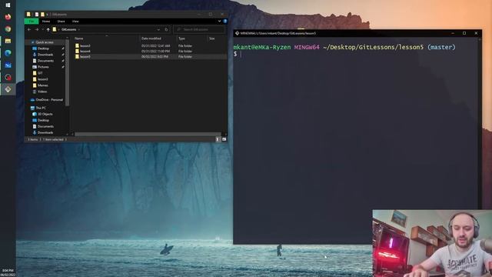Select Downloads under This PC
This screenshot has width=492, height=277.
[45, 132]
